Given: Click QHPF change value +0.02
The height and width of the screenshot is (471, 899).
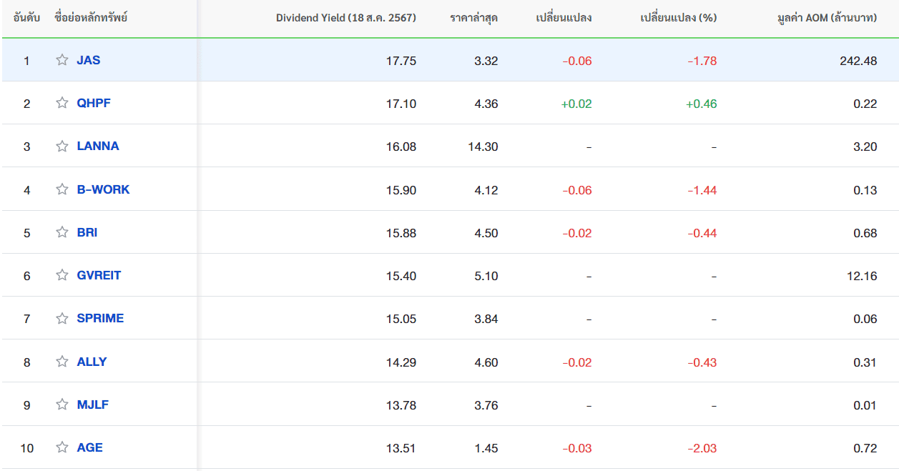Looking at the screenshot, I should pos(576,104).
